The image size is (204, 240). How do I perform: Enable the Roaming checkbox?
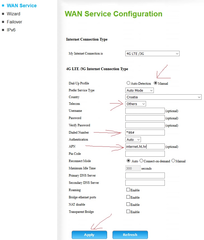coord(128,190)
